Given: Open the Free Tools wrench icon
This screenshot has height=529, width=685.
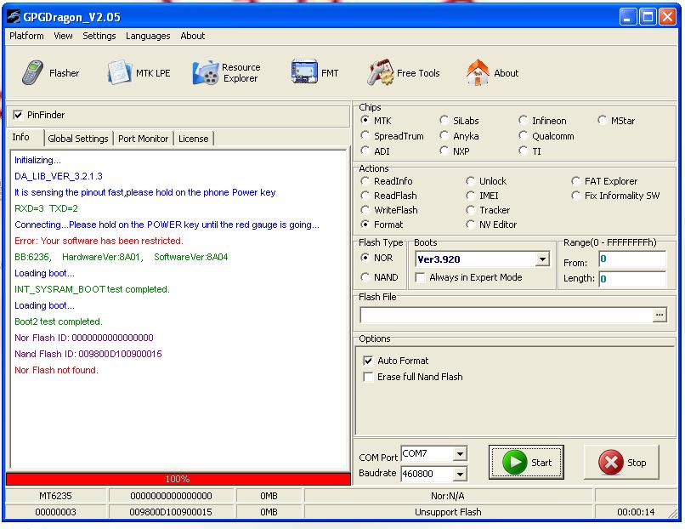Looking at the screenshot, I should [380, 72].
